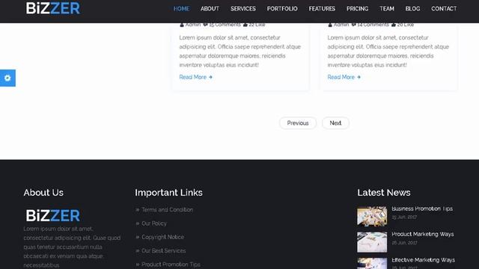Viewport: 479px width, 269px height.
Task: Open the PRICING menu item
Action: click(x=358, y=9)
